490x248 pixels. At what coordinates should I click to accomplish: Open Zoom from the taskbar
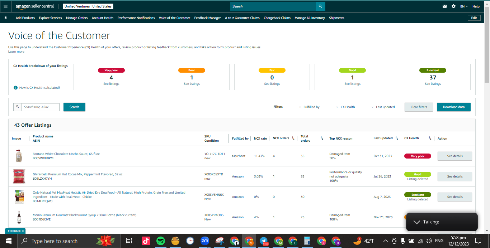point(204,241)
